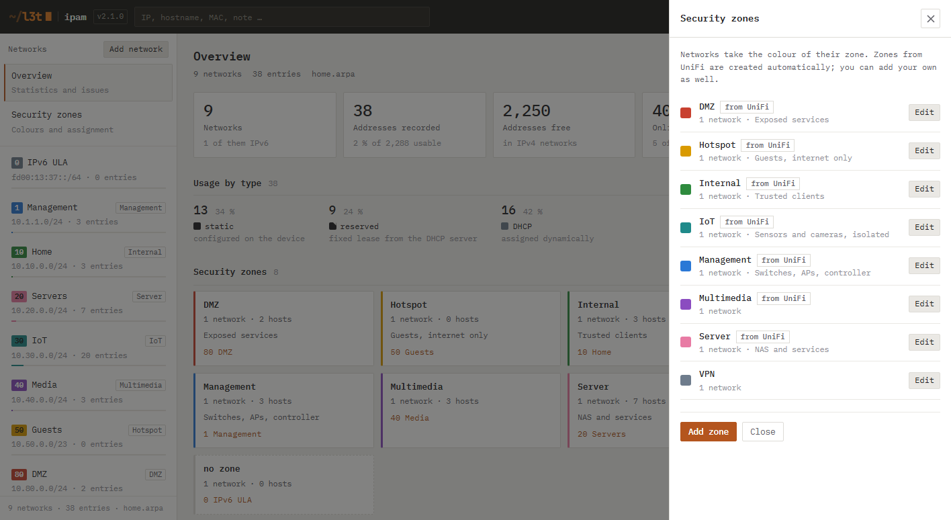Viewport: 951px width, 520px height.
Task: Edit the DMZ zone
Action: (x=924, y=112)
